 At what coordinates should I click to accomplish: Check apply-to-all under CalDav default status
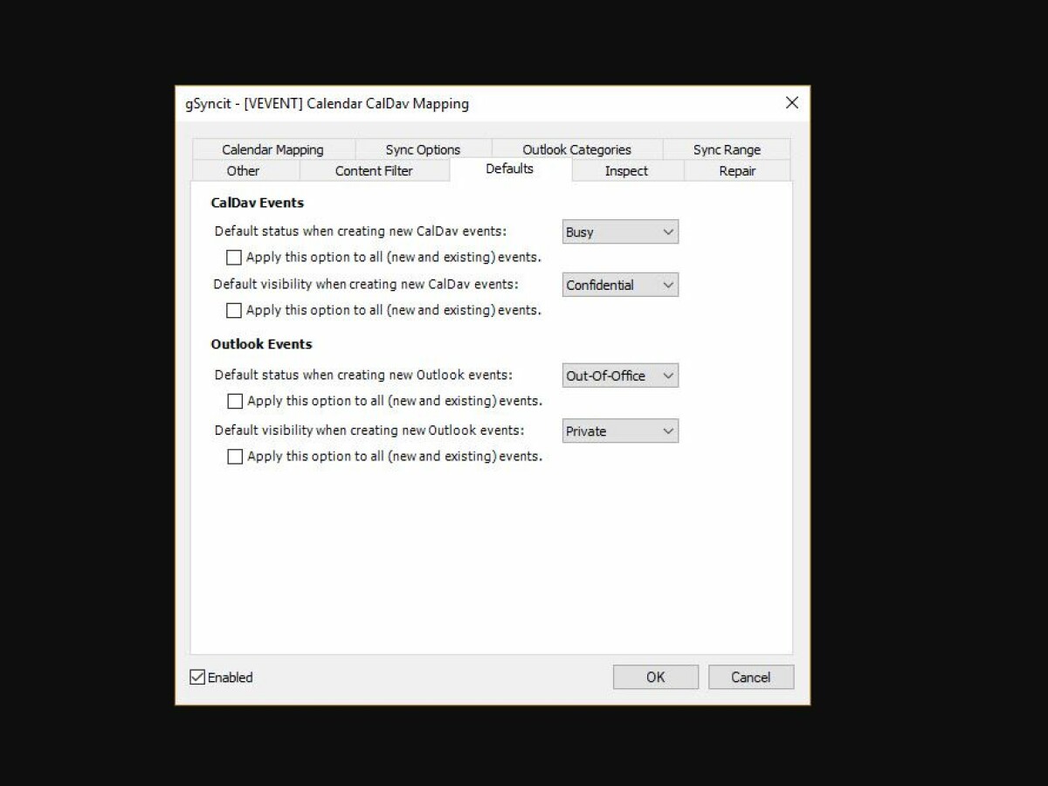click(x=234, y=258)
